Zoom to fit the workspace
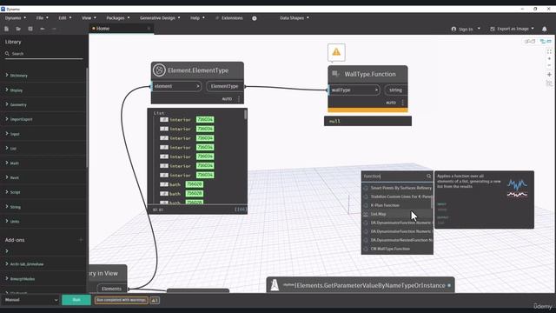Image resolution: width=556 pixels, height=313 pixels. pyautogui.click(x=549, y=51)
